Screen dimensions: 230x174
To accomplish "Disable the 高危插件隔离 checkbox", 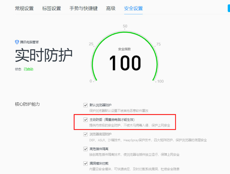I will [86, 149].
